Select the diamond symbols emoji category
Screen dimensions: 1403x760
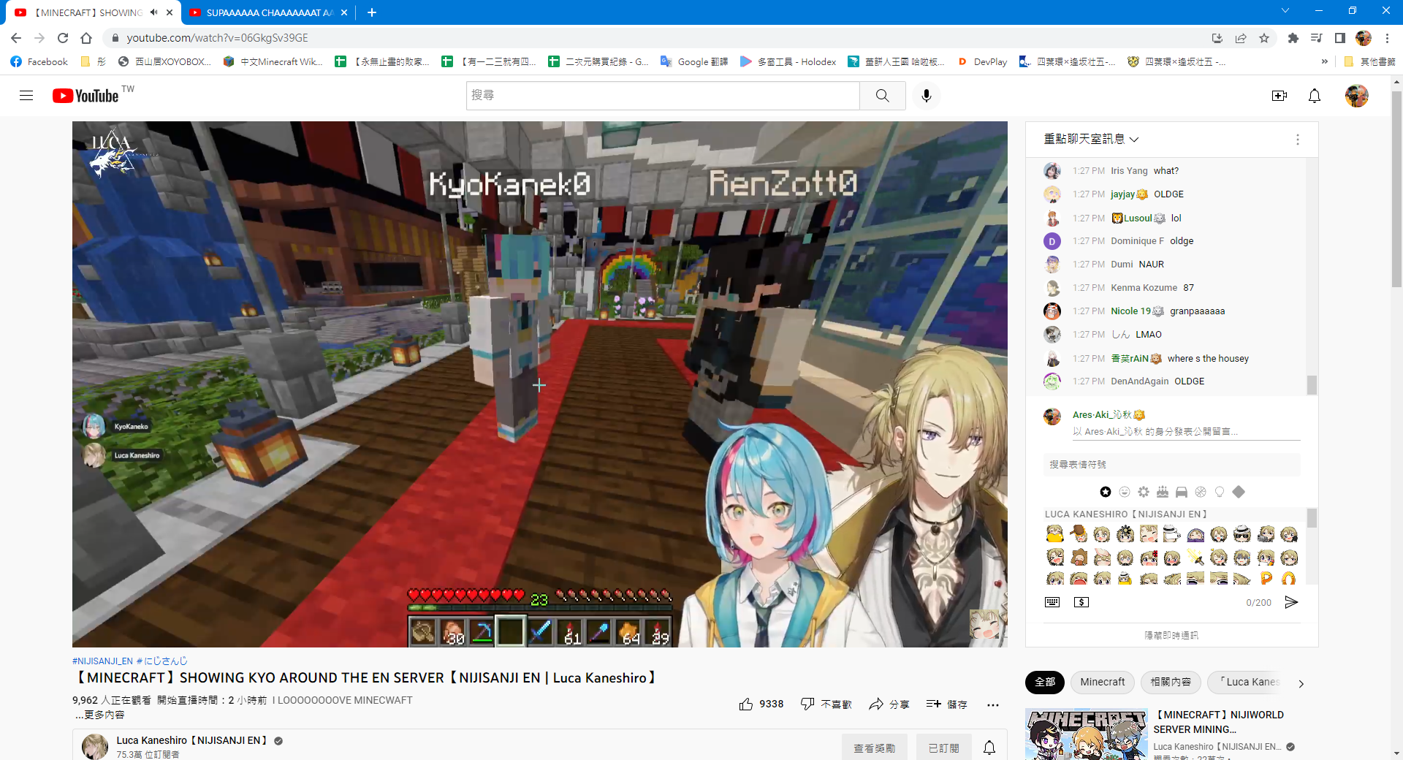[1239, 492]
